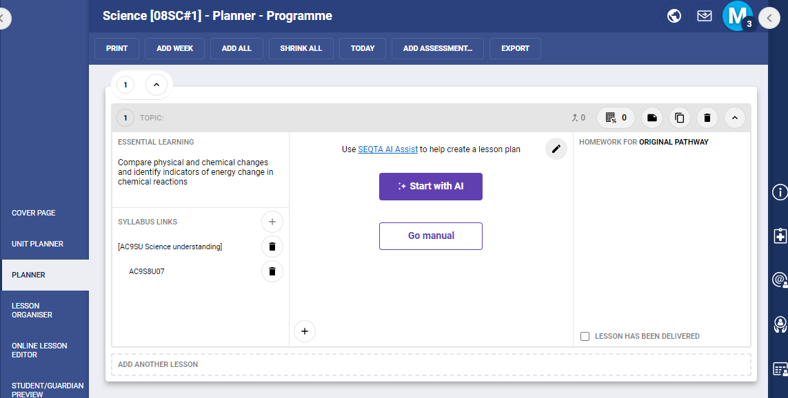
Task: Open the LESSON ORGANISER page
Action: pyautogui.click(x=33, y=310)
